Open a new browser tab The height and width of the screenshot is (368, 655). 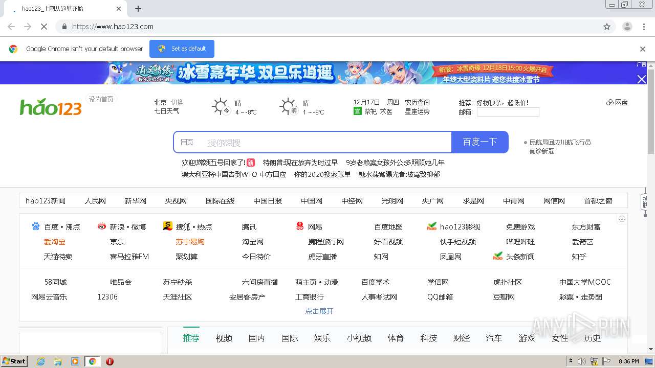tap(138, 9)
